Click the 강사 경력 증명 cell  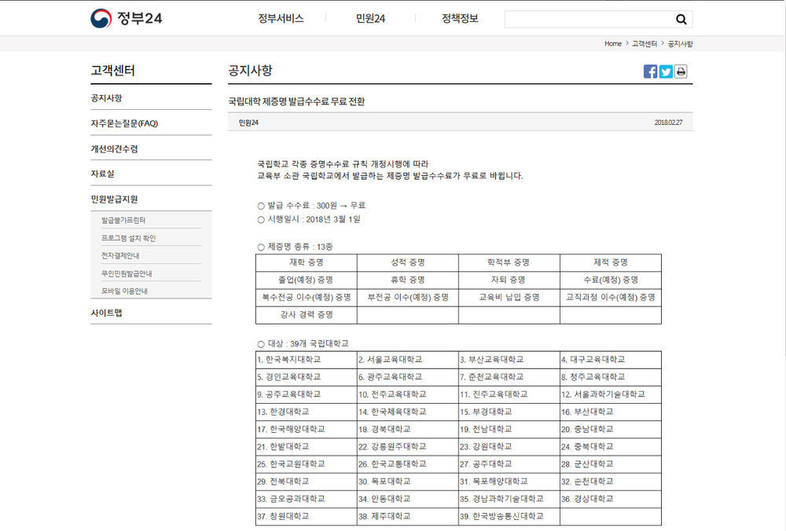coord(307,315)
